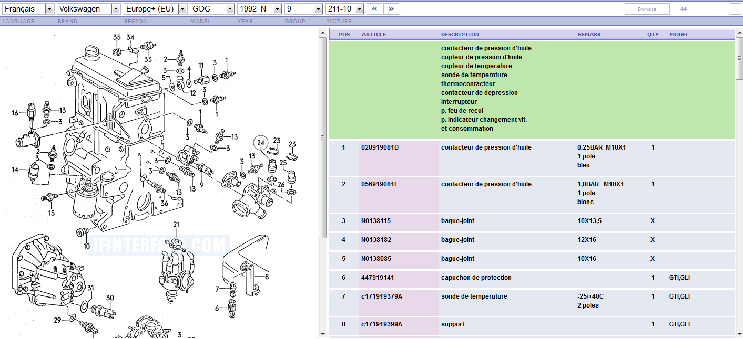Click part number 35 in the diagram
Image resolution: width=743 pixels, height=339 pixels.
pyautogui.click(x=117, y=37)
